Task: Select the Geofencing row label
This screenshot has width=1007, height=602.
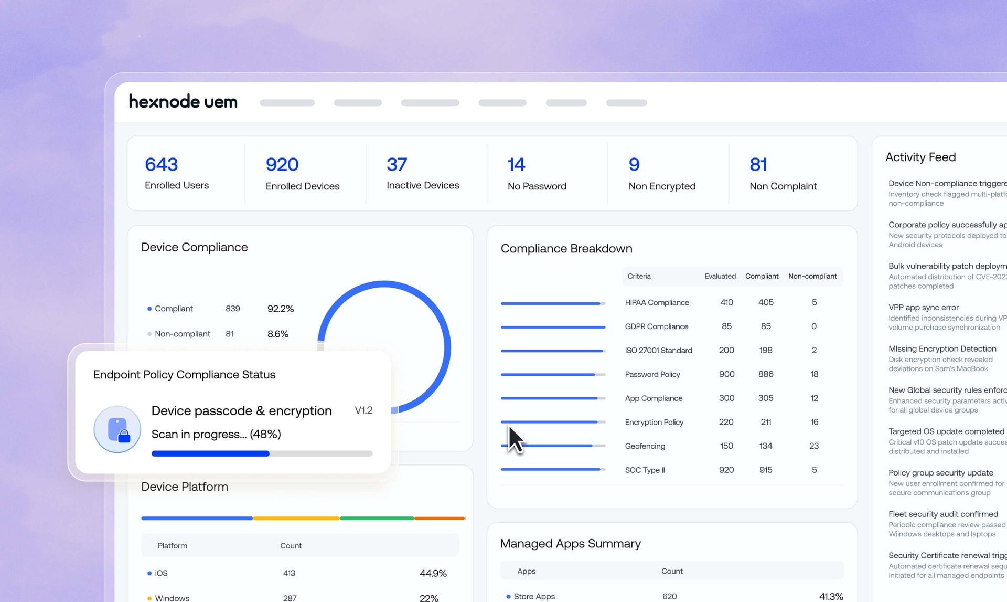Action: pyautogui.click(x=645, y=446)
